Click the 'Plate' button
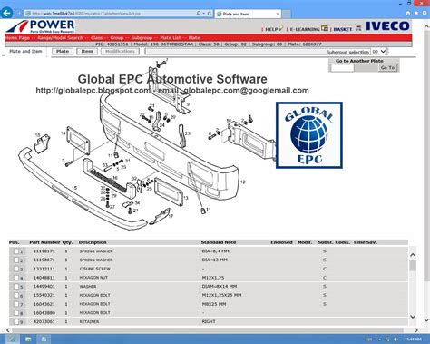This screenshot has width=430, height=344. pyautogui.click(x=63, y=51)
